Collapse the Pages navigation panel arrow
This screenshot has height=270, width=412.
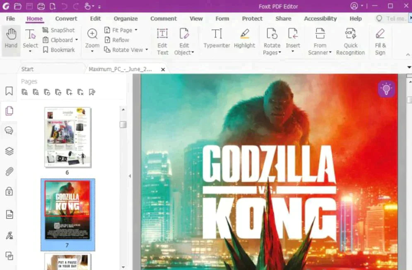point(130,176)
